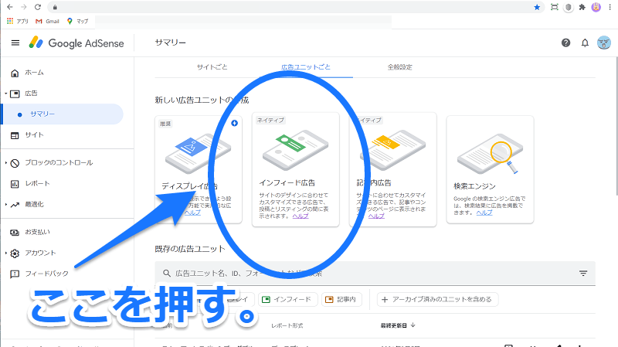Switch to the 全般設定 tab
Image resolution: width=618 pixels, height=347 pixels.
tap(399, 67)
